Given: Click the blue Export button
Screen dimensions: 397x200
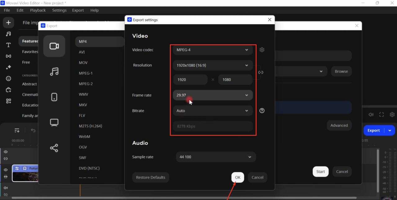Looking at the screenshot, I should pyautogui.click(x=374, y=131).
